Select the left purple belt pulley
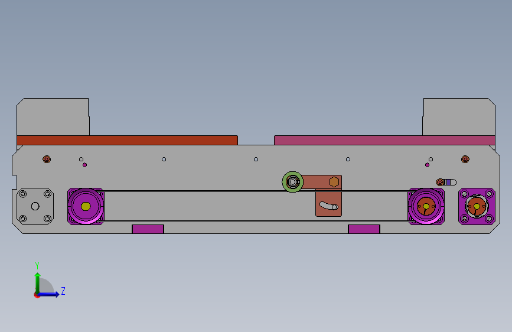Screen dimensions: 512x332 [86, 207]
